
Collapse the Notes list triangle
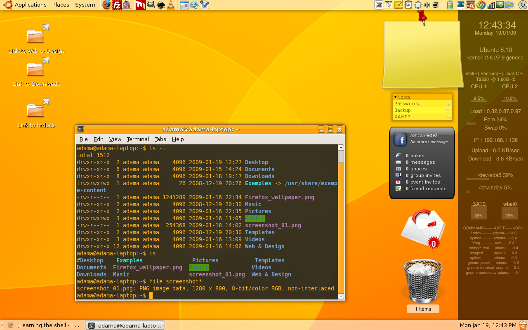395,97
